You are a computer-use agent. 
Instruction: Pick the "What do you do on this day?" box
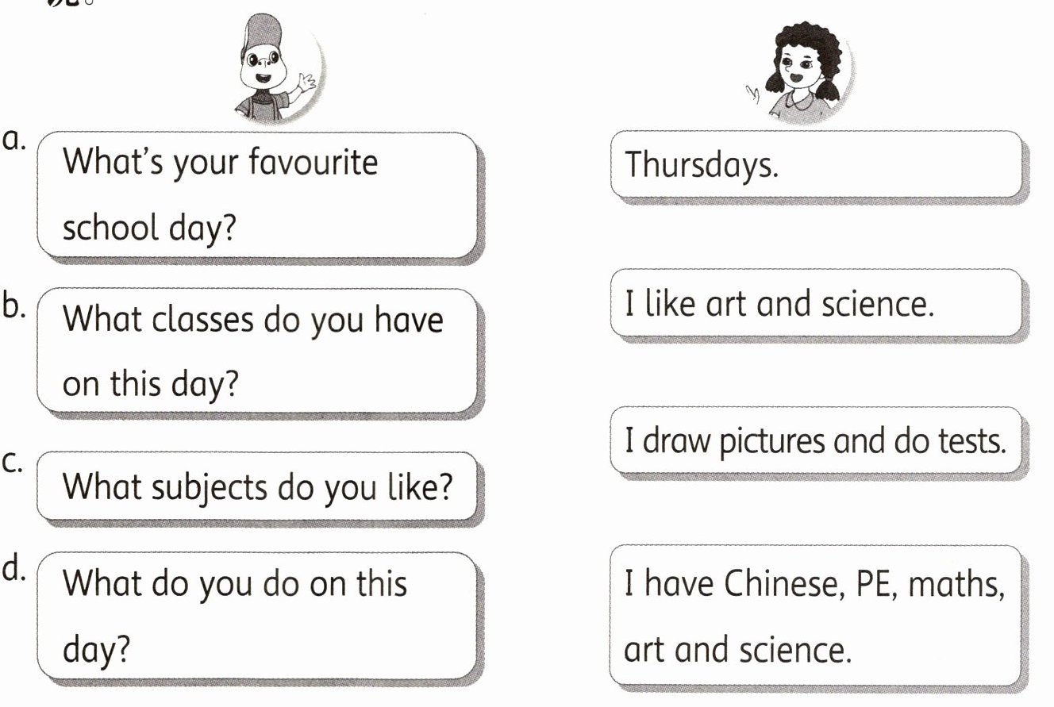[x=256, y=616]
